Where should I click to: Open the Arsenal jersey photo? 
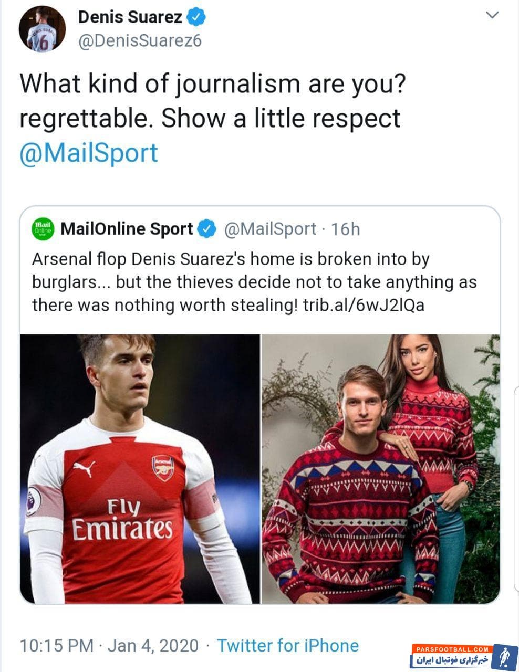[x=140, y=468]
